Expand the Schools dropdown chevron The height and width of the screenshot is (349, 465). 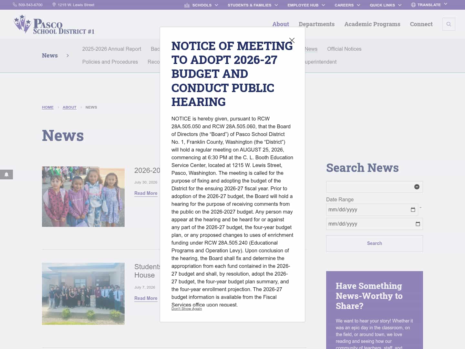click(216, 5)
